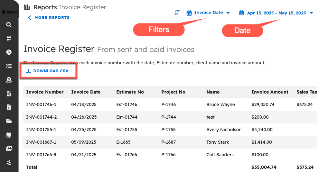Click the search magnifier icon in sidebar
Viewport: 318px width, 172px height.
[x=9, y=25]
